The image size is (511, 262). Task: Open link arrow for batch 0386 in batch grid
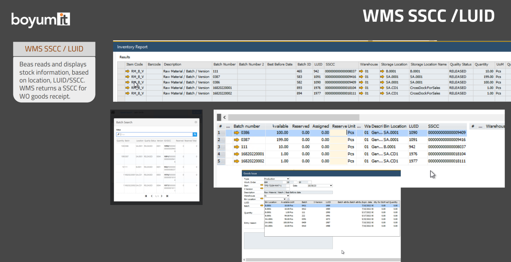pos(236,133)
